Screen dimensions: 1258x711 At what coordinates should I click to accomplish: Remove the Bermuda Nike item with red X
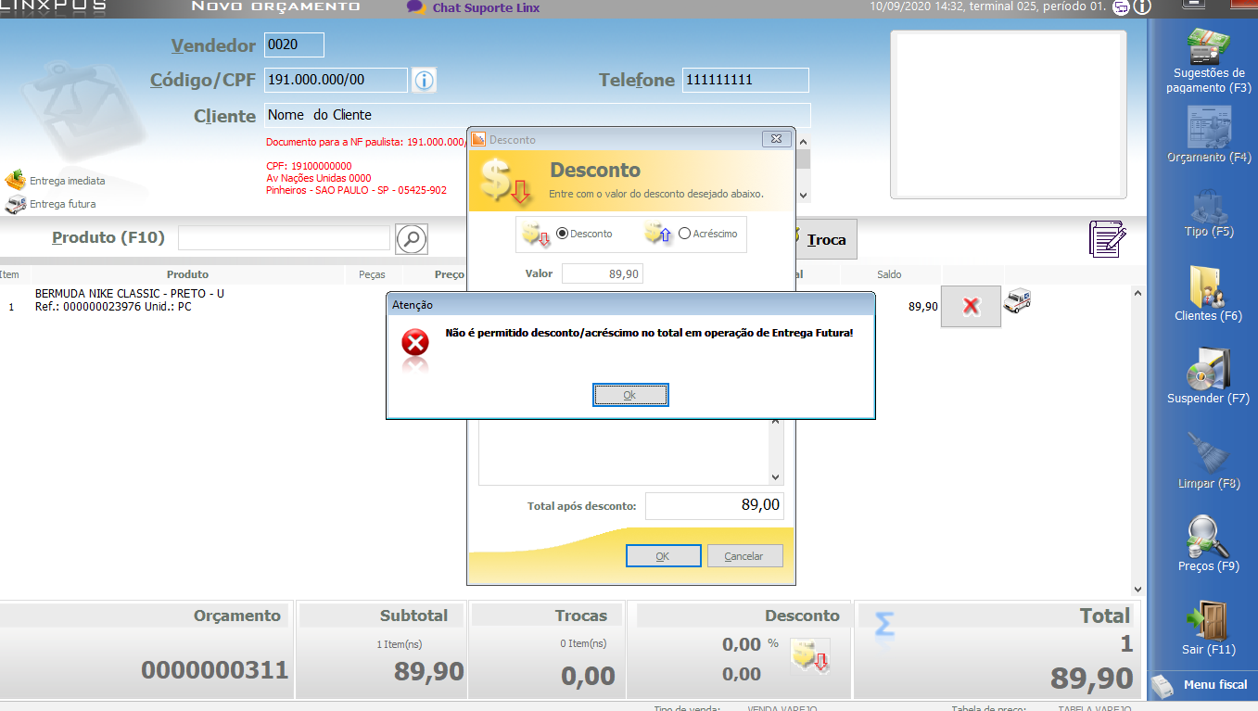(971, 306)
